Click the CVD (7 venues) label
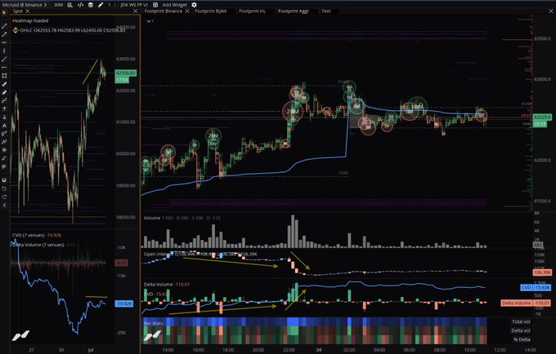 [29, 235]
